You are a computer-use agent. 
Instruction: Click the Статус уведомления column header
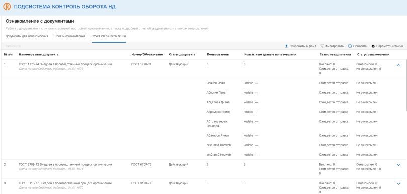[335, 55]
